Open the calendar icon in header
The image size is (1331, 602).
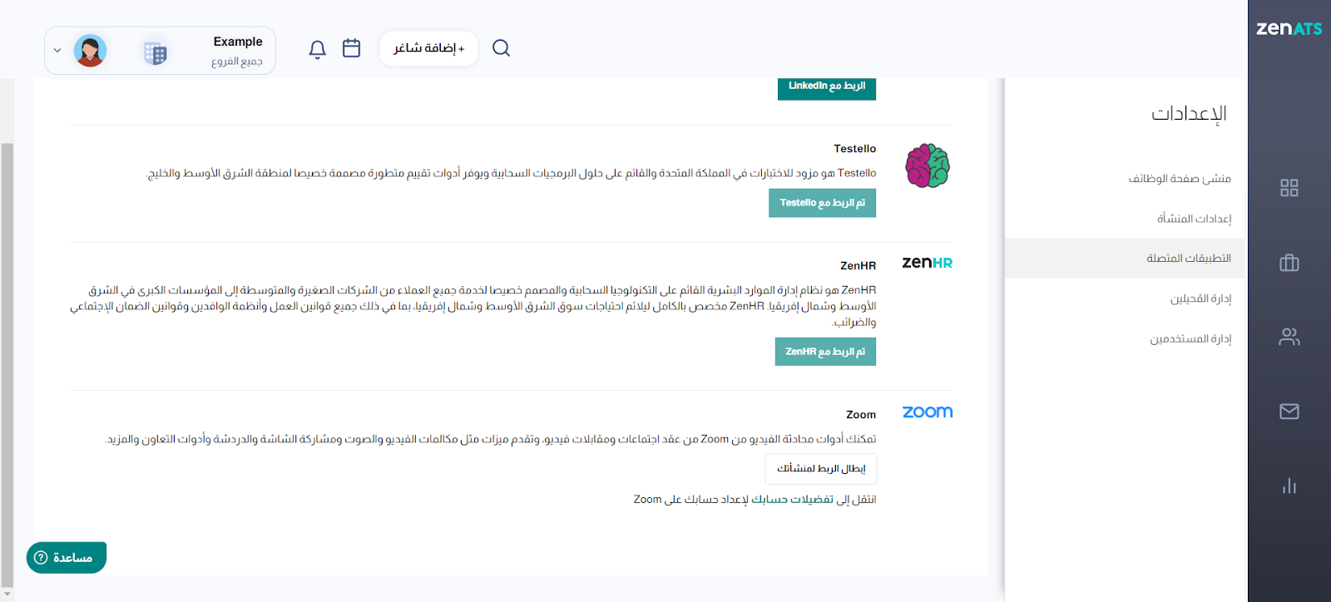pyautogui.click(x=352, y=48)
